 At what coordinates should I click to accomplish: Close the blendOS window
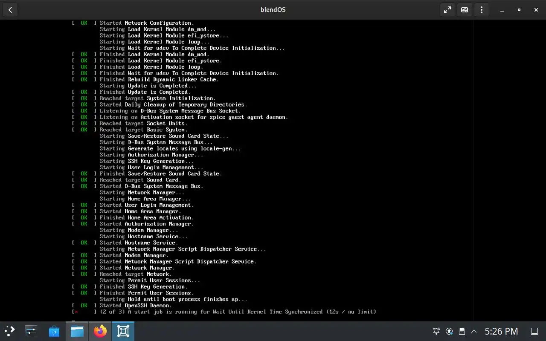click(536, 10)
